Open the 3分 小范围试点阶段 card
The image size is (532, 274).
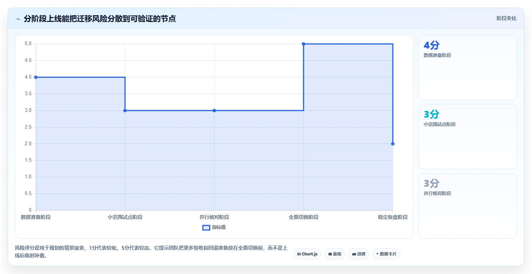coord(468,137)
